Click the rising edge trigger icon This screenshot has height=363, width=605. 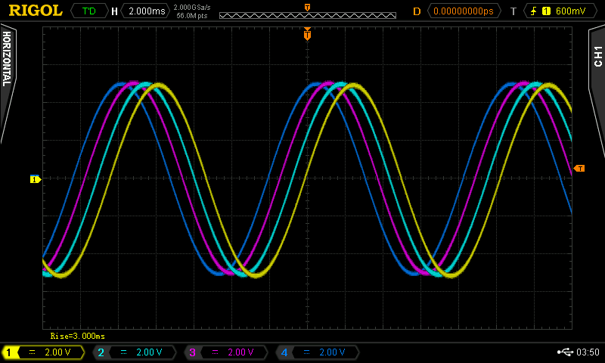point(533,11)
